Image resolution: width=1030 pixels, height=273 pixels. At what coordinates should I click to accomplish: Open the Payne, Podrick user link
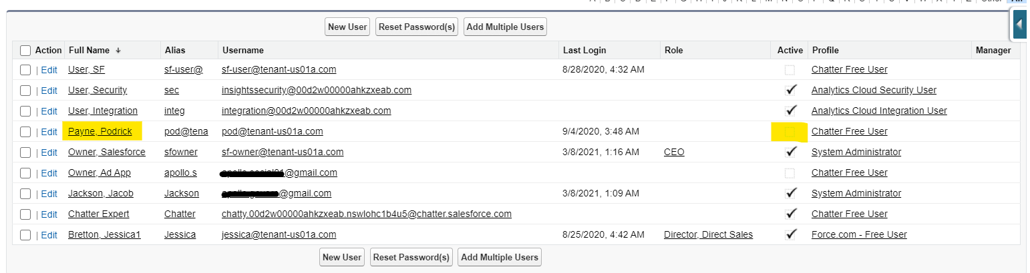click(100, 132)
